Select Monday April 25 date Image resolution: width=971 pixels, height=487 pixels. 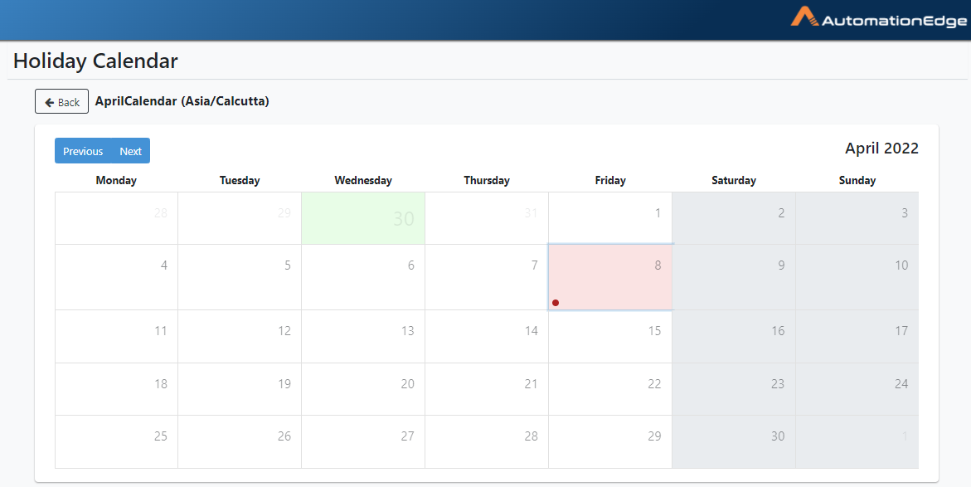[116, 441]
